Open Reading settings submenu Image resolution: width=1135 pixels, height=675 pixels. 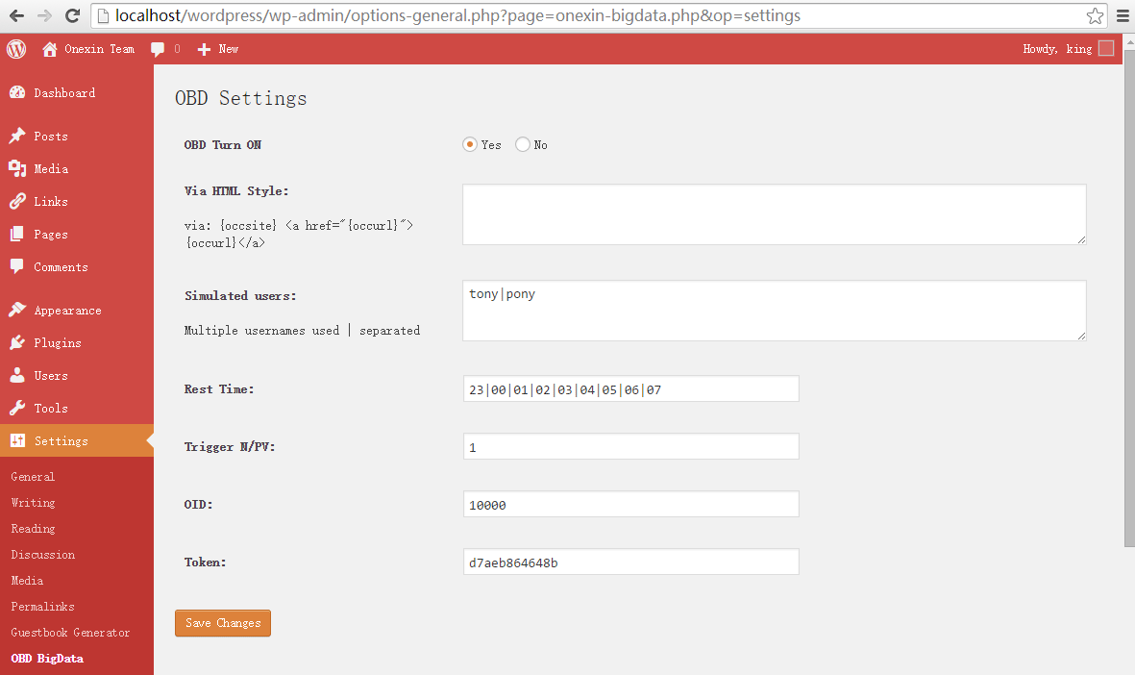tap(33, 529)
